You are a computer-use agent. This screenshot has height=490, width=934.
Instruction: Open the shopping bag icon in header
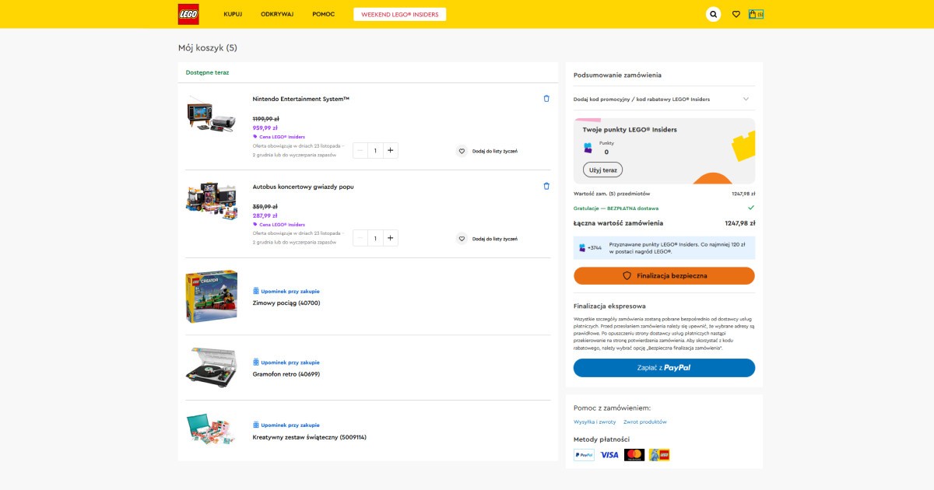(755, 14)
